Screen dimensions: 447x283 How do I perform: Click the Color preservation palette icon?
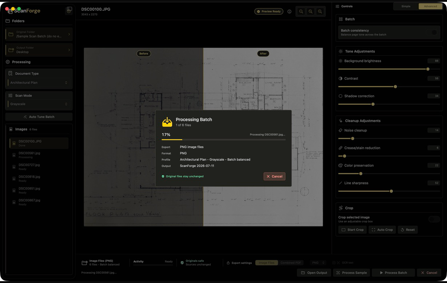click(340, 165)
